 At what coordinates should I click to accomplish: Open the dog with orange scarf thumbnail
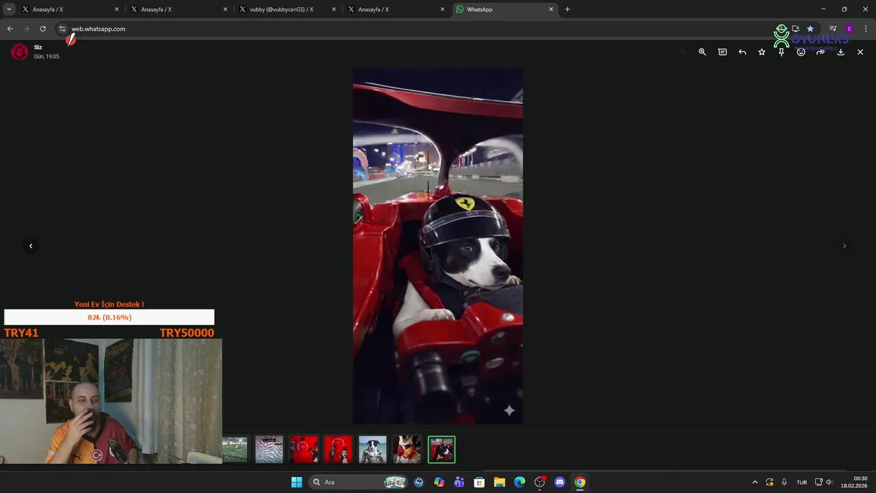[407, 450]
